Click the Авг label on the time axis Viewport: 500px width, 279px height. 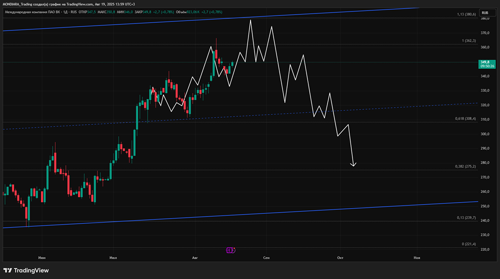point(195,258)
